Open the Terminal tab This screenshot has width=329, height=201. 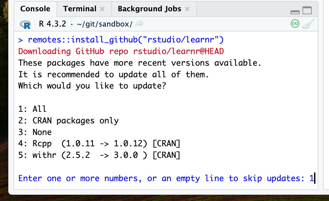[80, 9]
